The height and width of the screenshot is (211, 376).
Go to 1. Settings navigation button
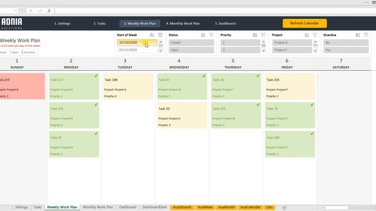coord(62,23)
